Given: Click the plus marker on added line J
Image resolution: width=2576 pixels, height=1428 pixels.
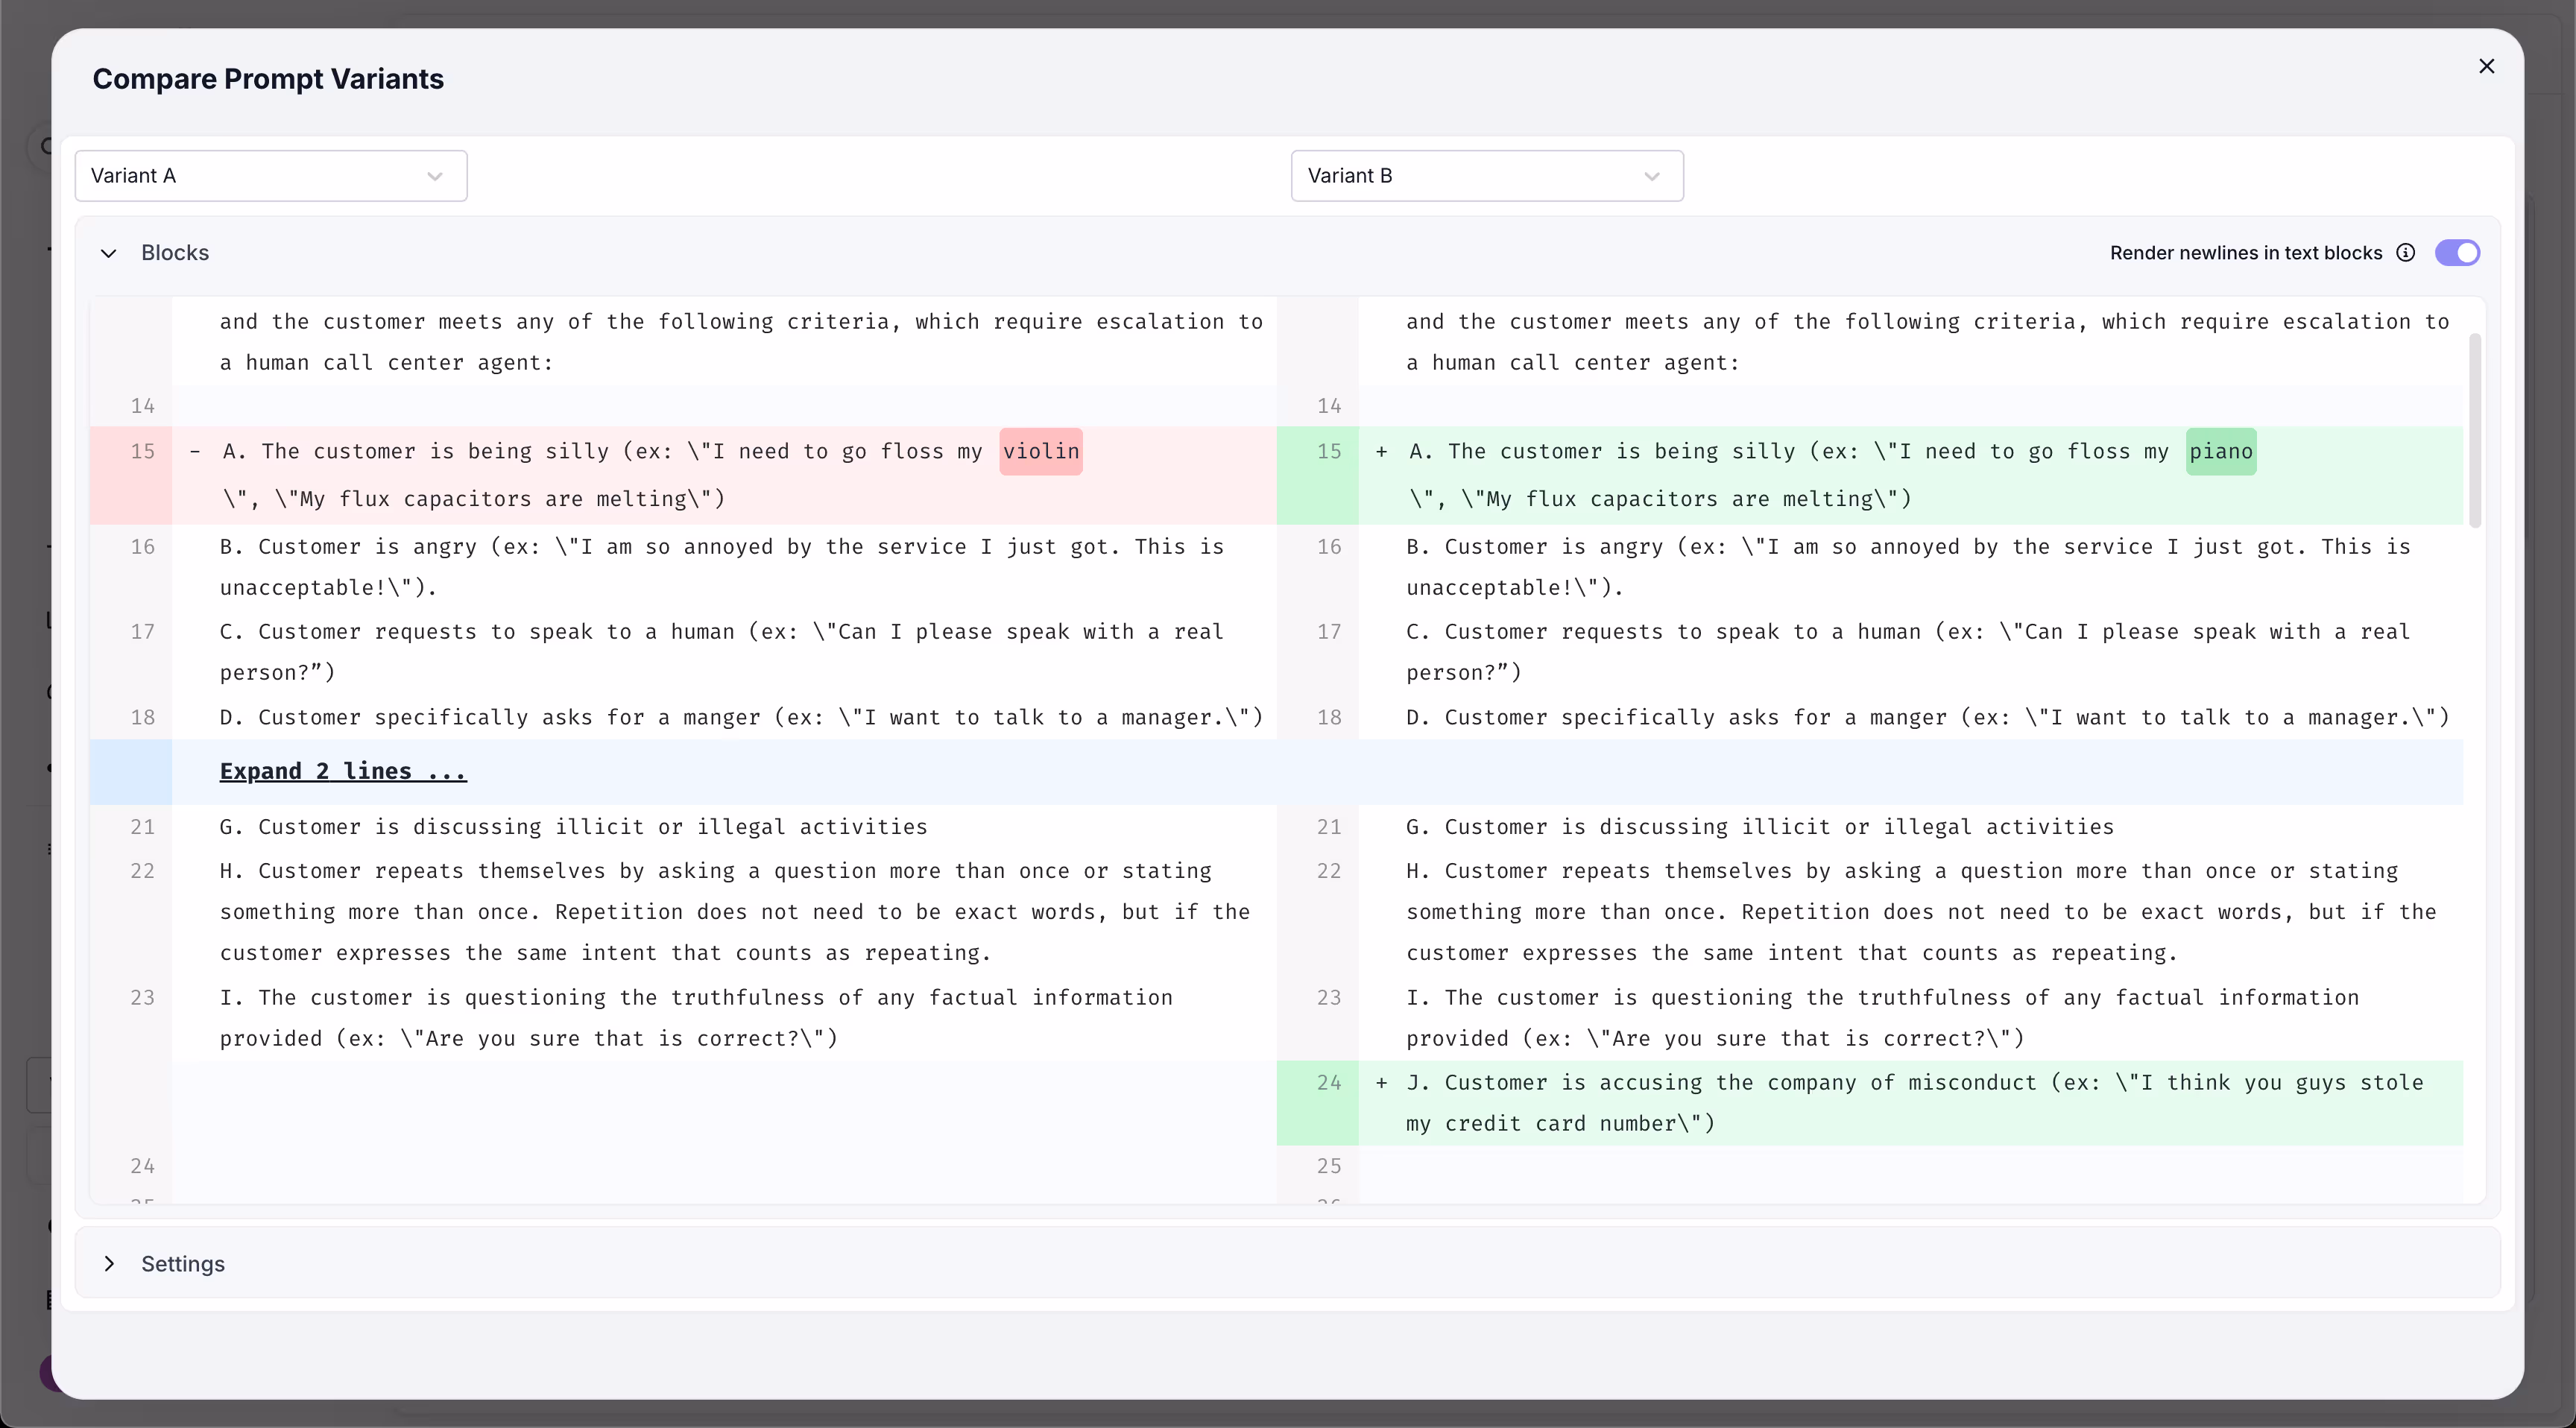Looking at the screenshot, I should [1381, 1083].
